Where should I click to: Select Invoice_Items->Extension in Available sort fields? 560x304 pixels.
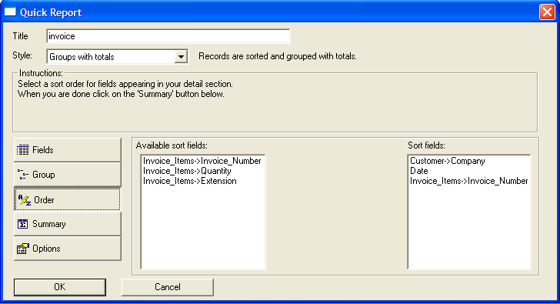coord(190,181)
